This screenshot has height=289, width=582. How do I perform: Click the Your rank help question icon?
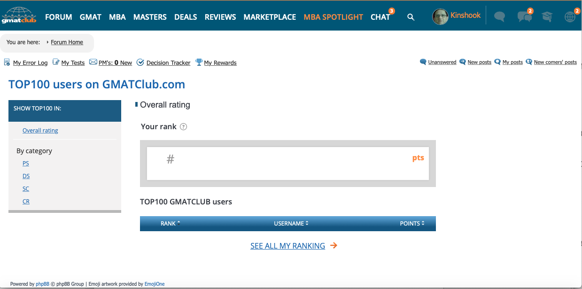click(184, 126)
